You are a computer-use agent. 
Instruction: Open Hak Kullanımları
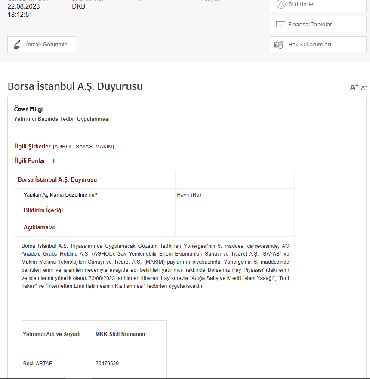318,44
